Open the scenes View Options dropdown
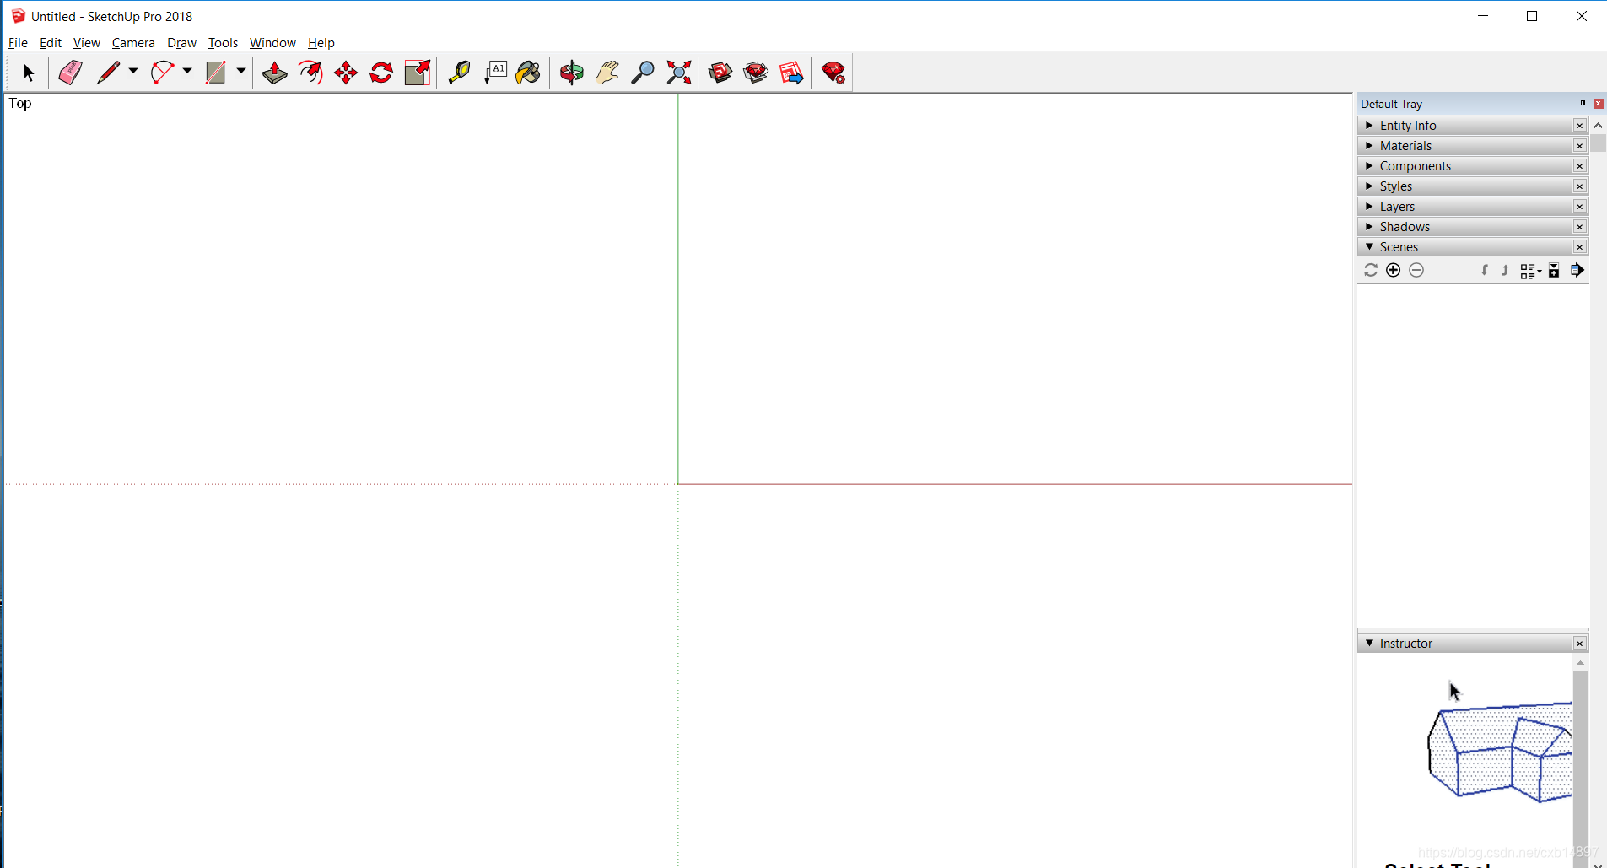The height and width of the screenshot is (868, 1607). [1530, 271]
